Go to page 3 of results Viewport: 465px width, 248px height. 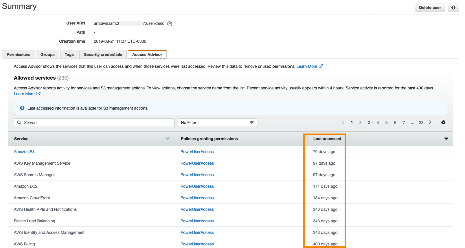point(369,123)
